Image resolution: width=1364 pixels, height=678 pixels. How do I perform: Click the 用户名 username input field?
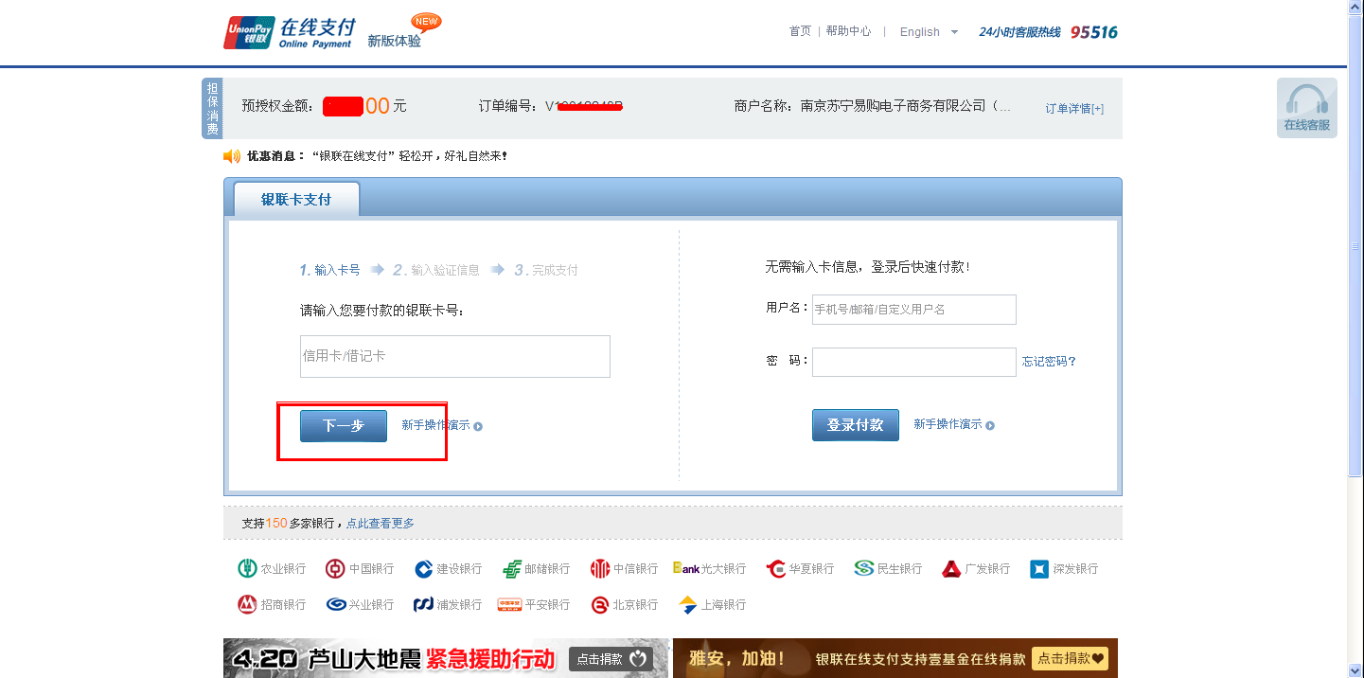click(913, 310)
